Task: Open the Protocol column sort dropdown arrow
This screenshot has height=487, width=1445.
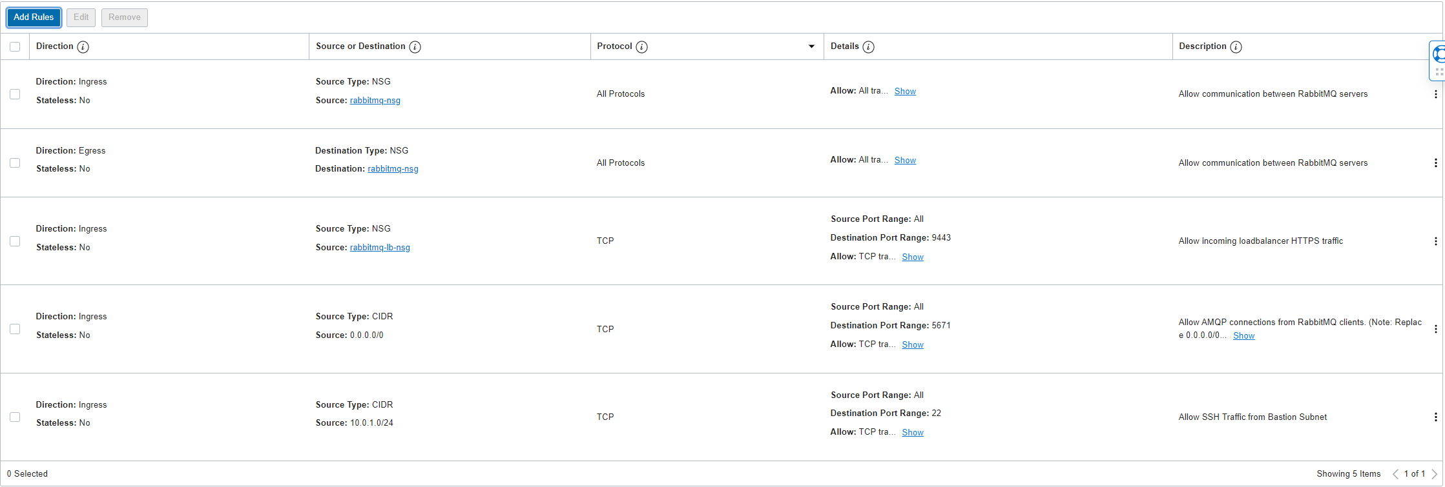Action: 811,46
